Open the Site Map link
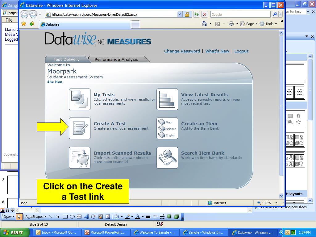Viewport: 316px width, 237px height. pos(55,81)
